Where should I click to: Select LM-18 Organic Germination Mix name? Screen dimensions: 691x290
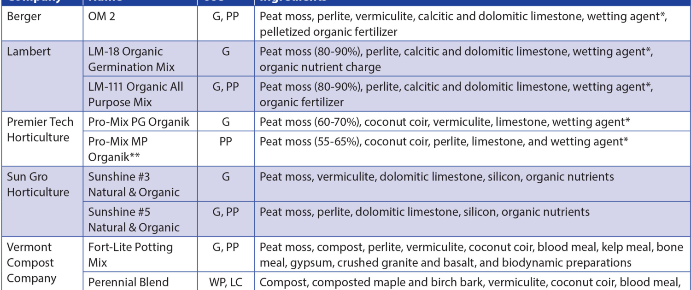pyautogui.click(x=131, y=59)
